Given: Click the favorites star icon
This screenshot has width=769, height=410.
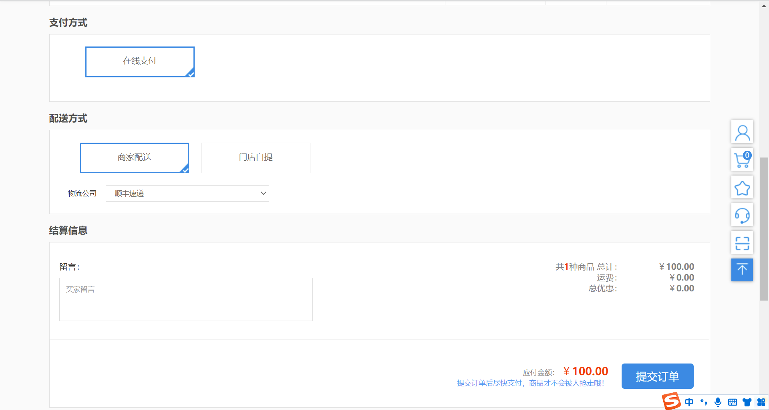Looking at the screenshot, I should point(742,188).
